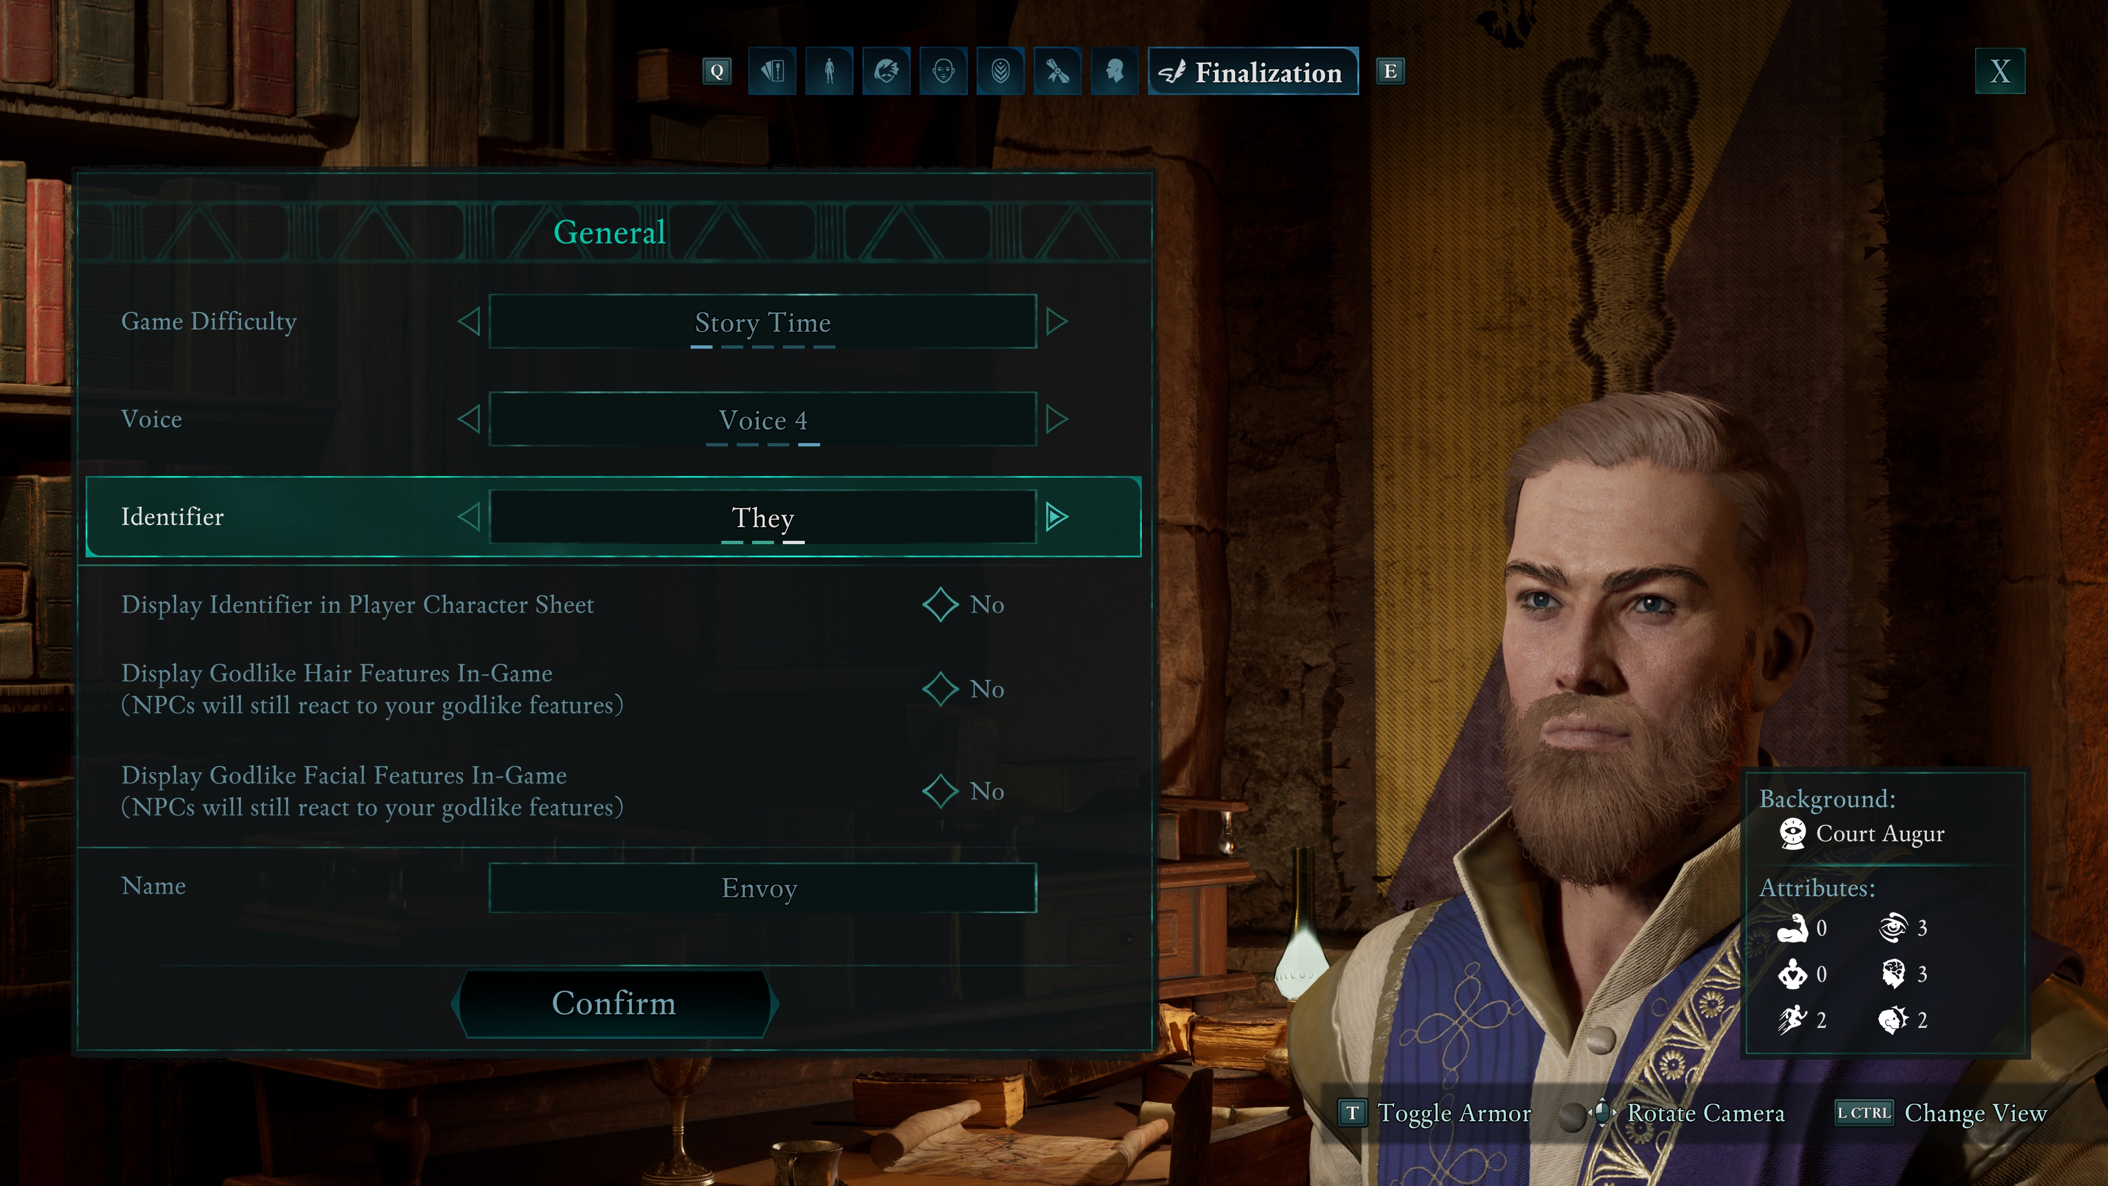
Task: Go to previous Voice with left arrow
Action: [469, 420]
